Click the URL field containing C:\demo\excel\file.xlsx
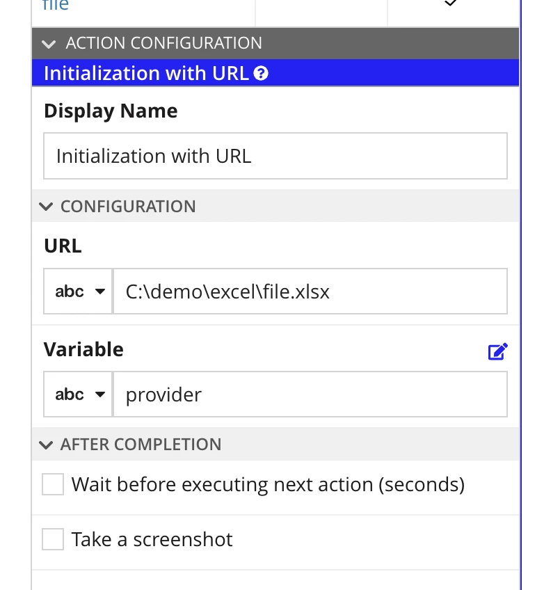This screenshot has height=590, width=544. coord(310,292)
